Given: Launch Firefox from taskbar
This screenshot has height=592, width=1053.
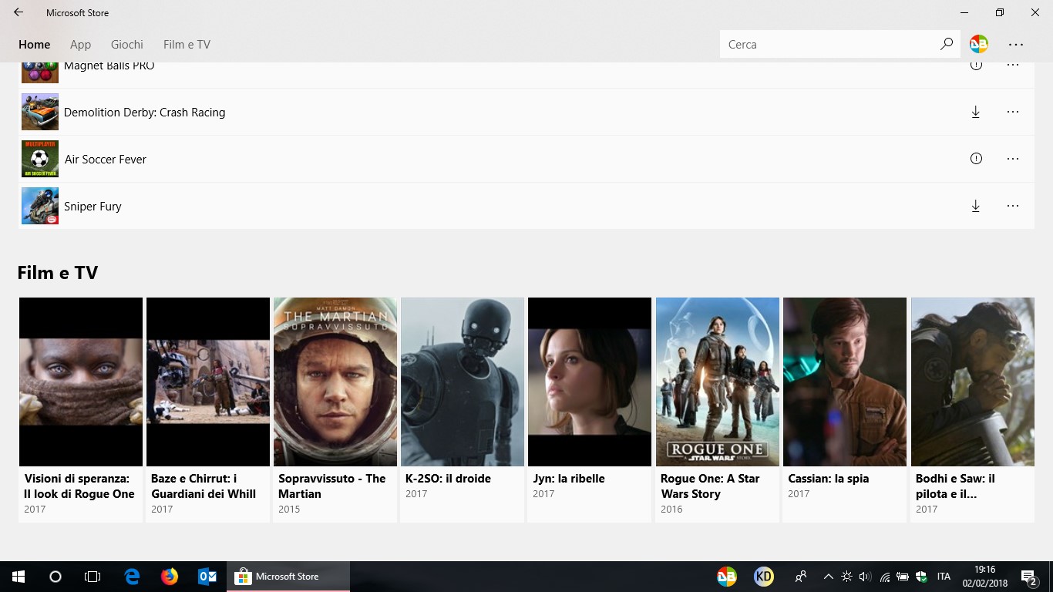Looking at the screenshot, I should click(x=170, y=577).
